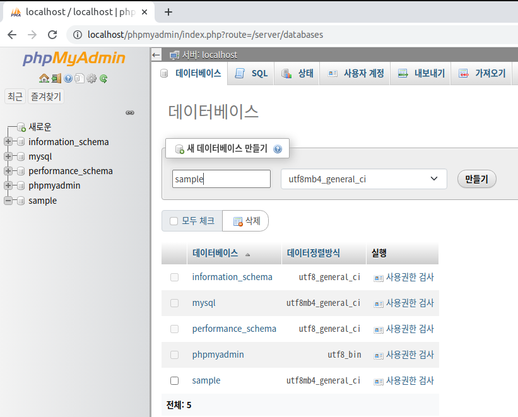The height and width of the screenshot is (417, 518).
Task: Open performance_schema link in table
Action: pos(234,329)
